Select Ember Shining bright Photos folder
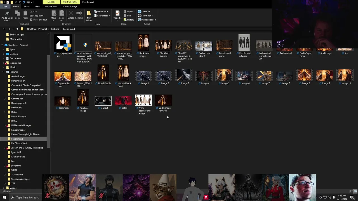Screen dimensions: 358x201 pos(25,134)
